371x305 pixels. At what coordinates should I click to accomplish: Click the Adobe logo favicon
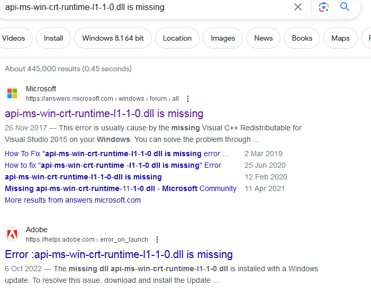(x=12, y=234)
